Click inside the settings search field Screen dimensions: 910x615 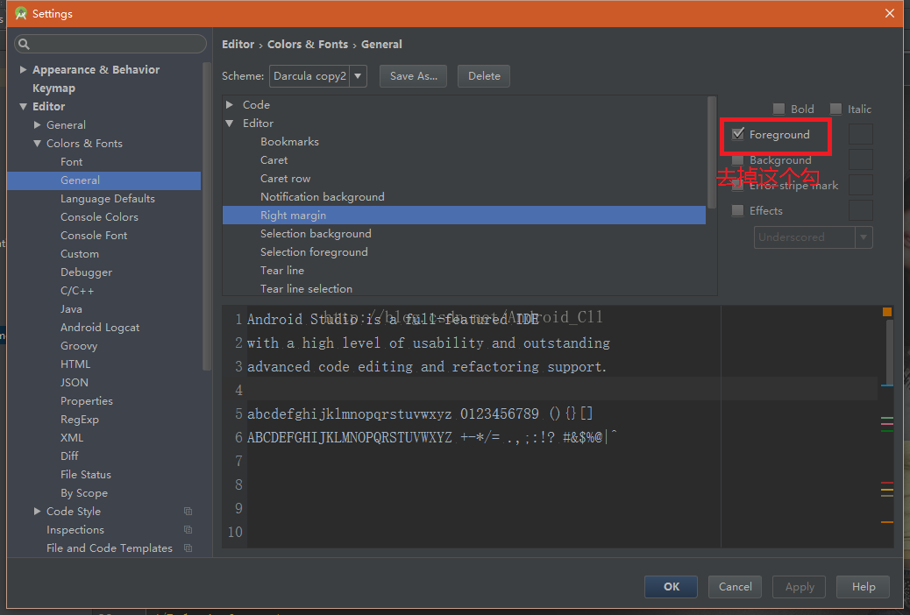click(110, 44)
